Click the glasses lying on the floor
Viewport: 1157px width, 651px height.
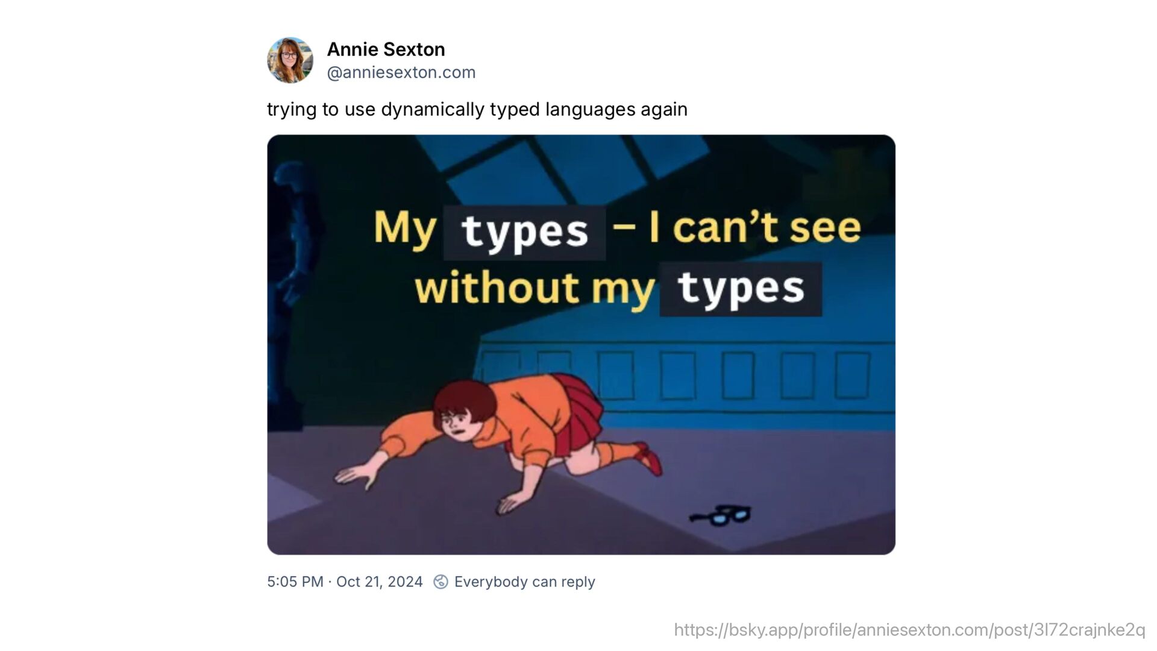(721, 515)
